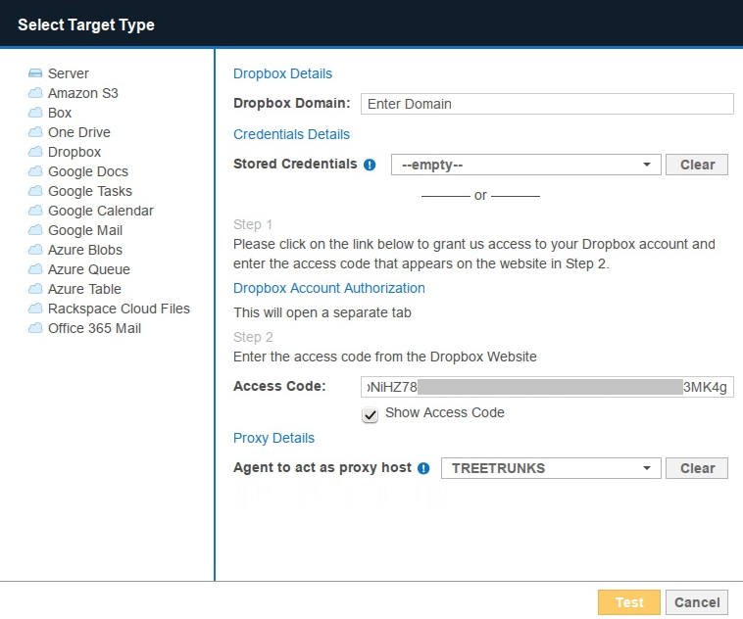Image resolution: width=743 pixels, height=619 pixels.
Task: Uncheck the Show Access Code checkbox
Action: (x=371, y=414)
